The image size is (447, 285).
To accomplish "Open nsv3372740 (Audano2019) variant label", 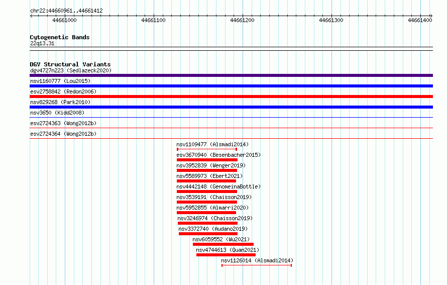I will coord(213,229).
